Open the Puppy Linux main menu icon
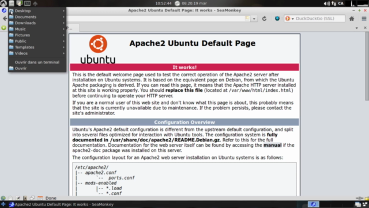Image resolution: width=369 pixels, height=208 pixels. pos(3,3)
